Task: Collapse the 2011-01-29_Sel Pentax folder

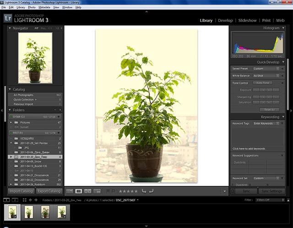Action: 11,143
